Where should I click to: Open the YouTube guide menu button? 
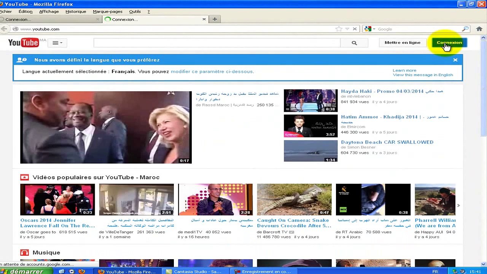coord(57,43)
